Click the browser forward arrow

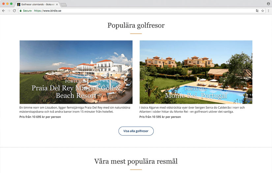coord(9,11)
